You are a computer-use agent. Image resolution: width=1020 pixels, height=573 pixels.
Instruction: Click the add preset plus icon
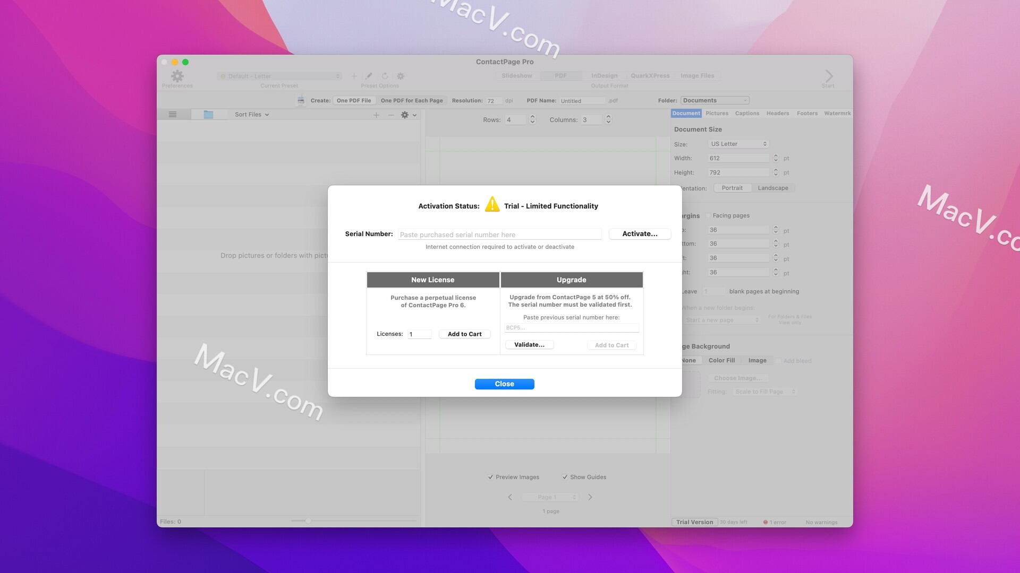354,76
